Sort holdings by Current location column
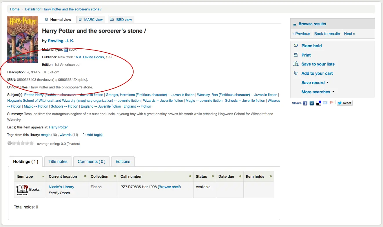This screenshot has height=227, width=383. [x=67, y=176]
